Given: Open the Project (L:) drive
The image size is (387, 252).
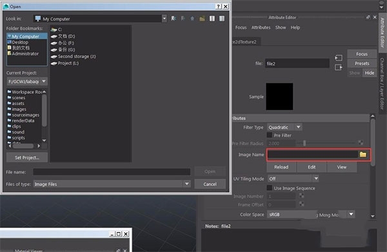Looking at the screenshot, I should [64, 63].
